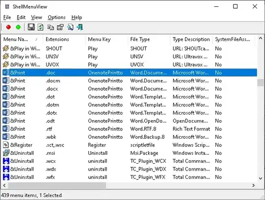Click the vertical scrollbar down arrow
265x200 pixels.
(x=261, y=178)
